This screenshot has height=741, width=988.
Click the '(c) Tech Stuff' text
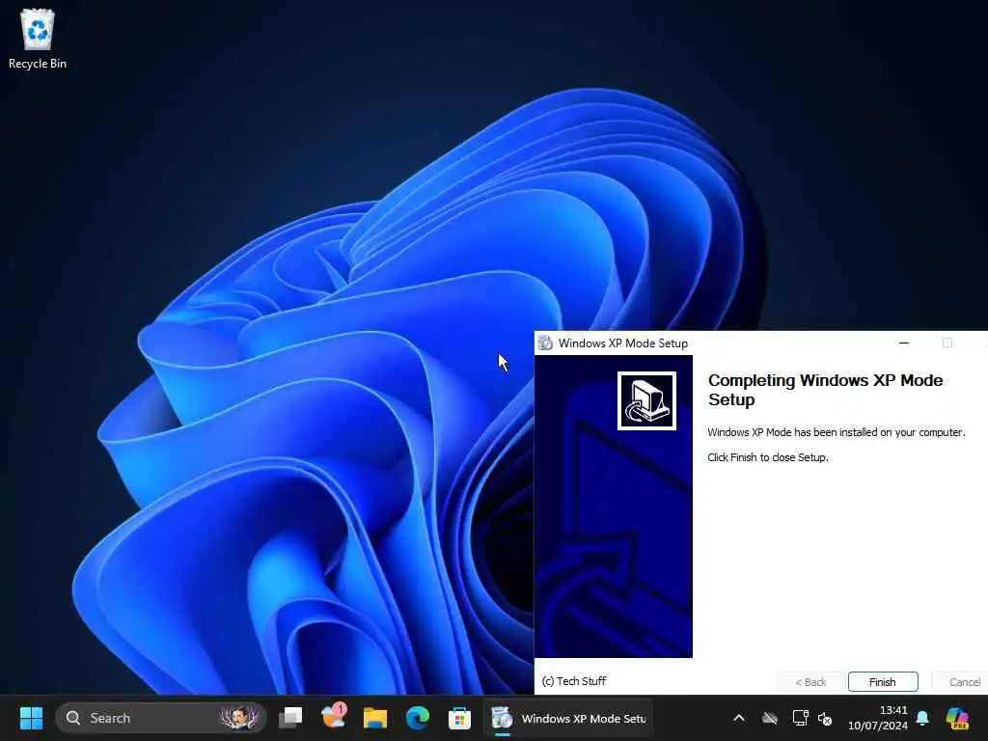(574, 681)
